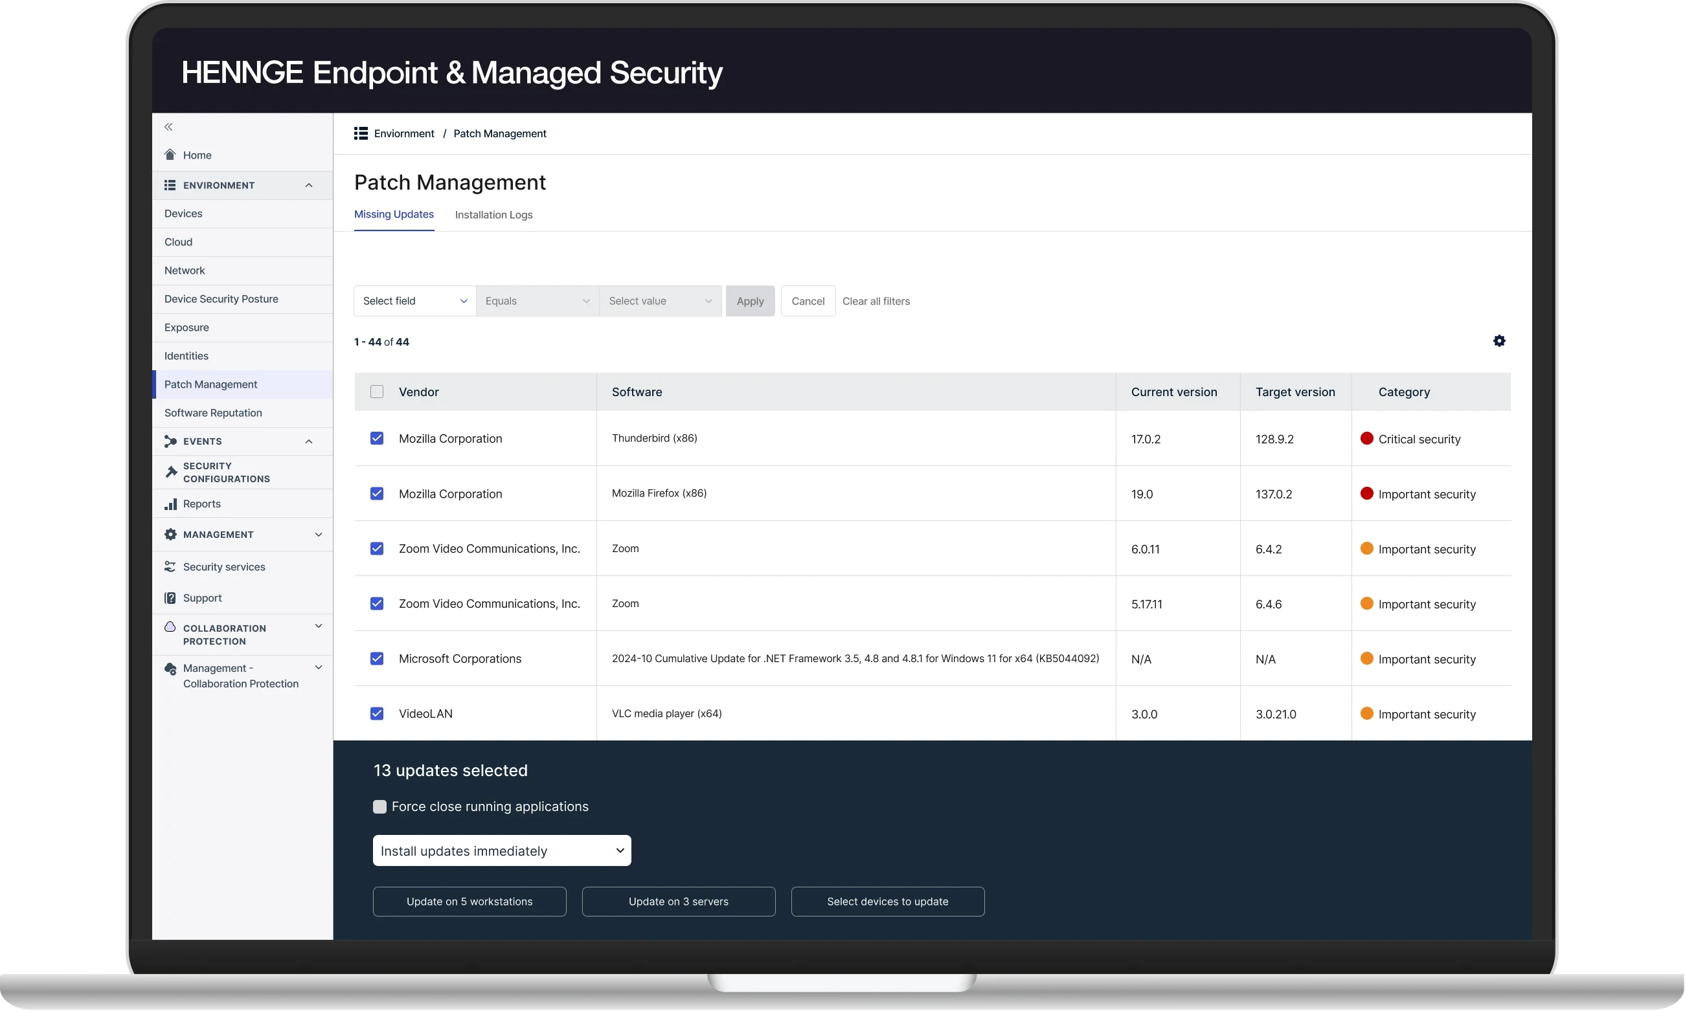The width and height of the screenshot is (1685, 1011).
Task: Open the Install updates immediately dropdown
Action: coord(502,851)
